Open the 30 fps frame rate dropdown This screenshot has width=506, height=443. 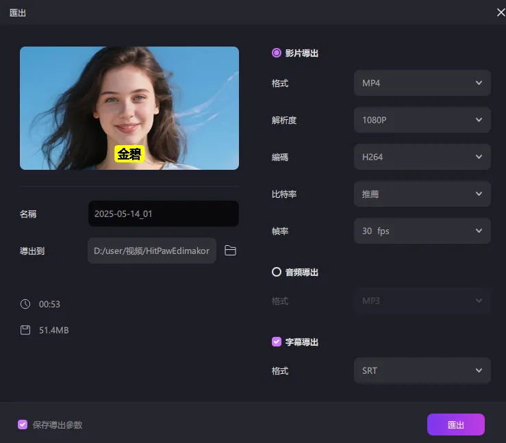(x=422, y=231)
